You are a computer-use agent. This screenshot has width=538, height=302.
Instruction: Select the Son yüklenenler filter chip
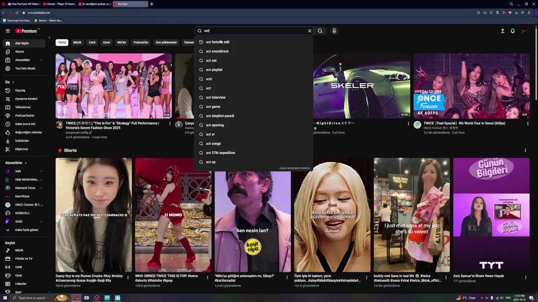[166, 42]
